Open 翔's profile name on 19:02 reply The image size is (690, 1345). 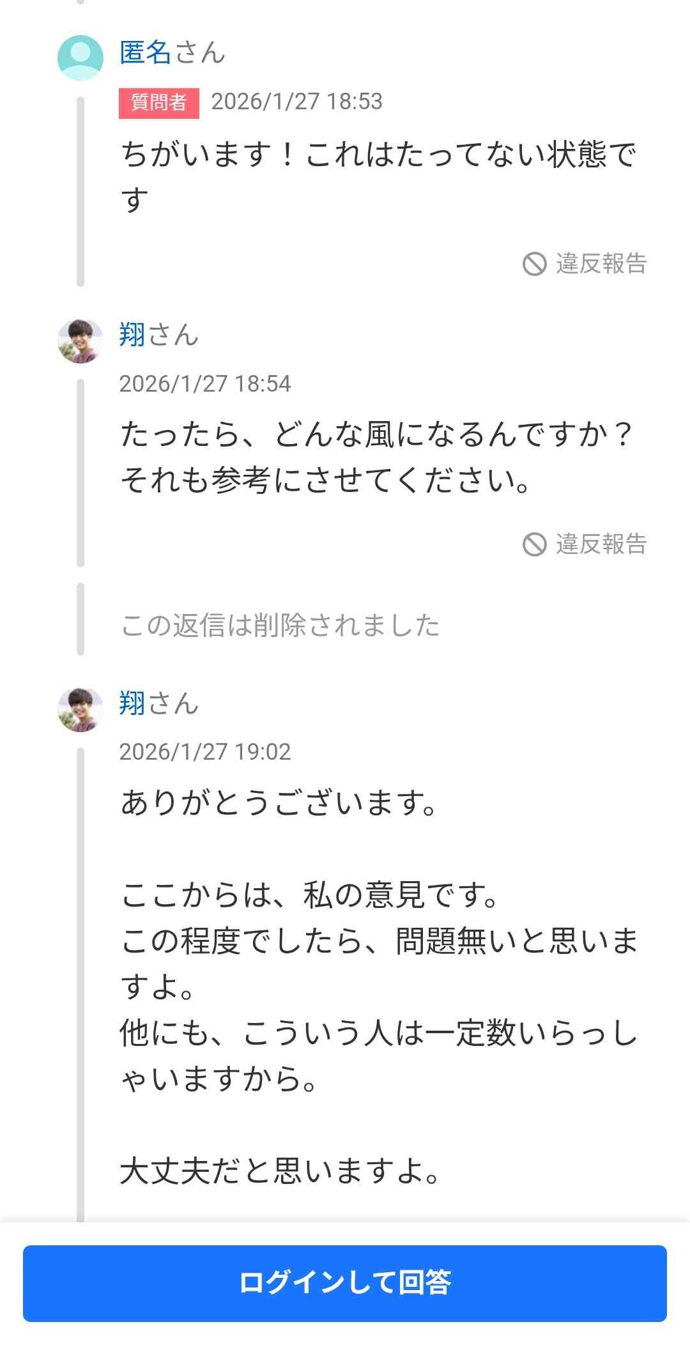click(x=132, y=703)
